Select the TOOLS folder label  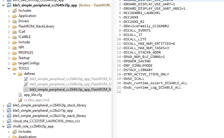(x=24, y=68)
